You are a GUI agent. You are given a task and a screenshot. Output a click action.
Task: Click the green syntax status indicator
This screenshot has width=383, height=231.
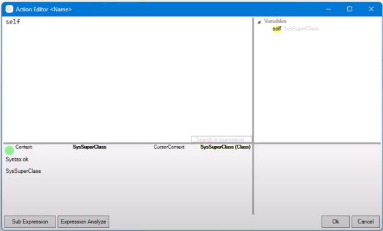tap(10, 151)
